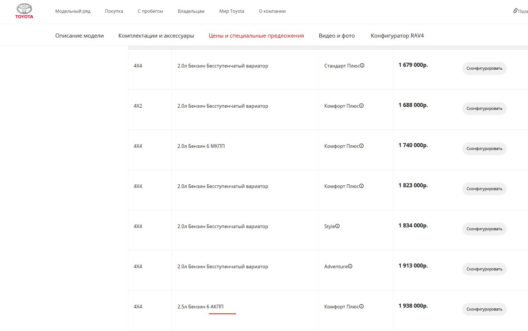Click the engine text in the Стандарт Плюс row
Image resolution: width=528 pixels, height=331 pixels.
pos(222,66)
